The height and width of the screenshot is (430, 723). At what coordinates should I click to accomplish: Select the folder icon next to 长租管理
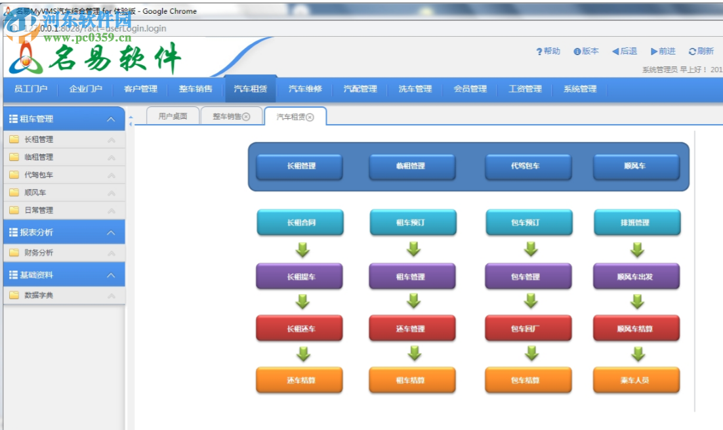coord(16,139)
